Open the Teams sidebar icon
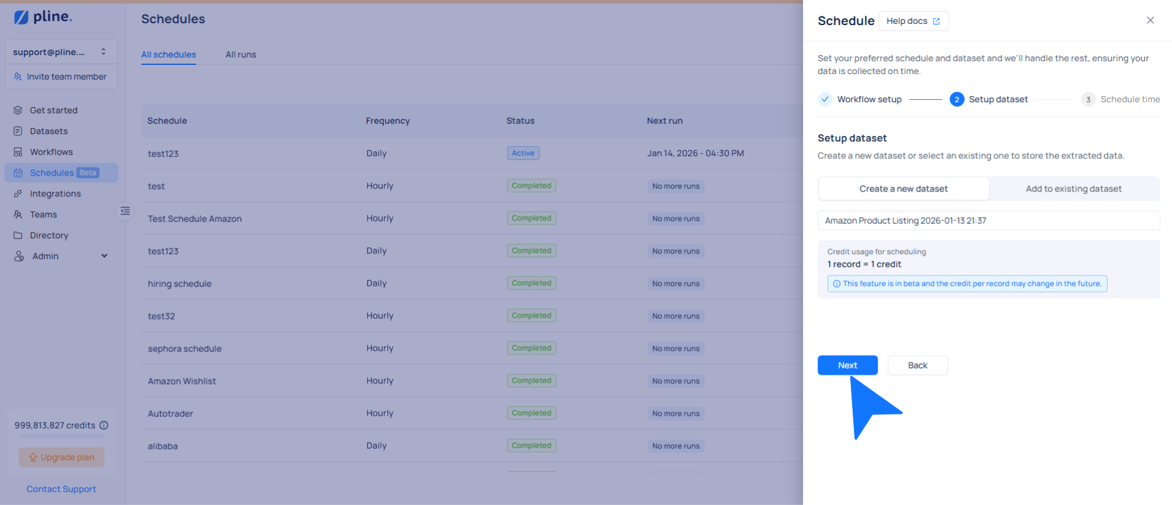 click(18, 214)
